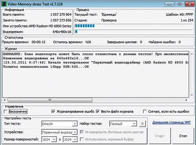
Task: Click the lower stage progress bar
Action: tap(134, 31)
